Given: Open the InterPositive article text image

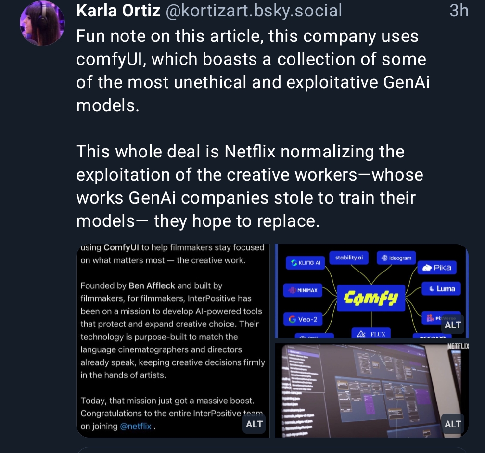Looking at the screenshot, I should pyautogui.click(x=173, y=337).
